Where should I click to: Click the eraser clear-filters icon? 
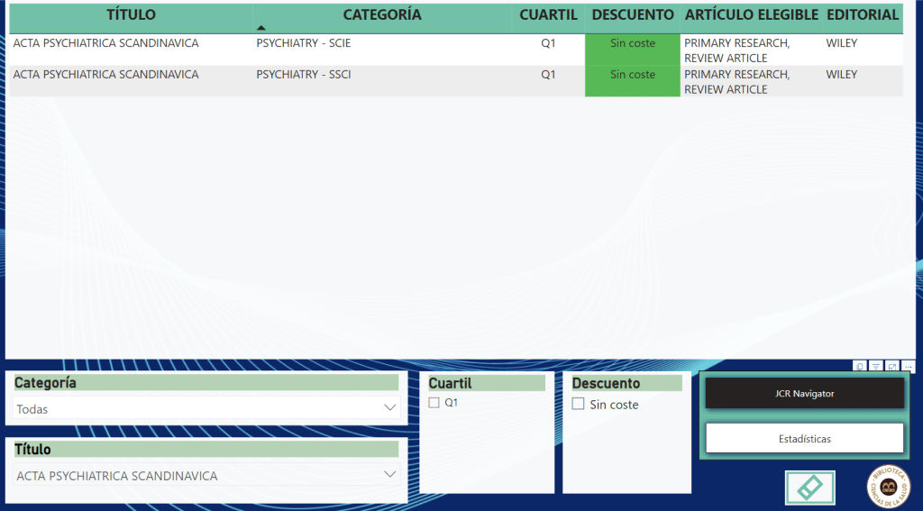pyautogui.click(x=809, y=488)
